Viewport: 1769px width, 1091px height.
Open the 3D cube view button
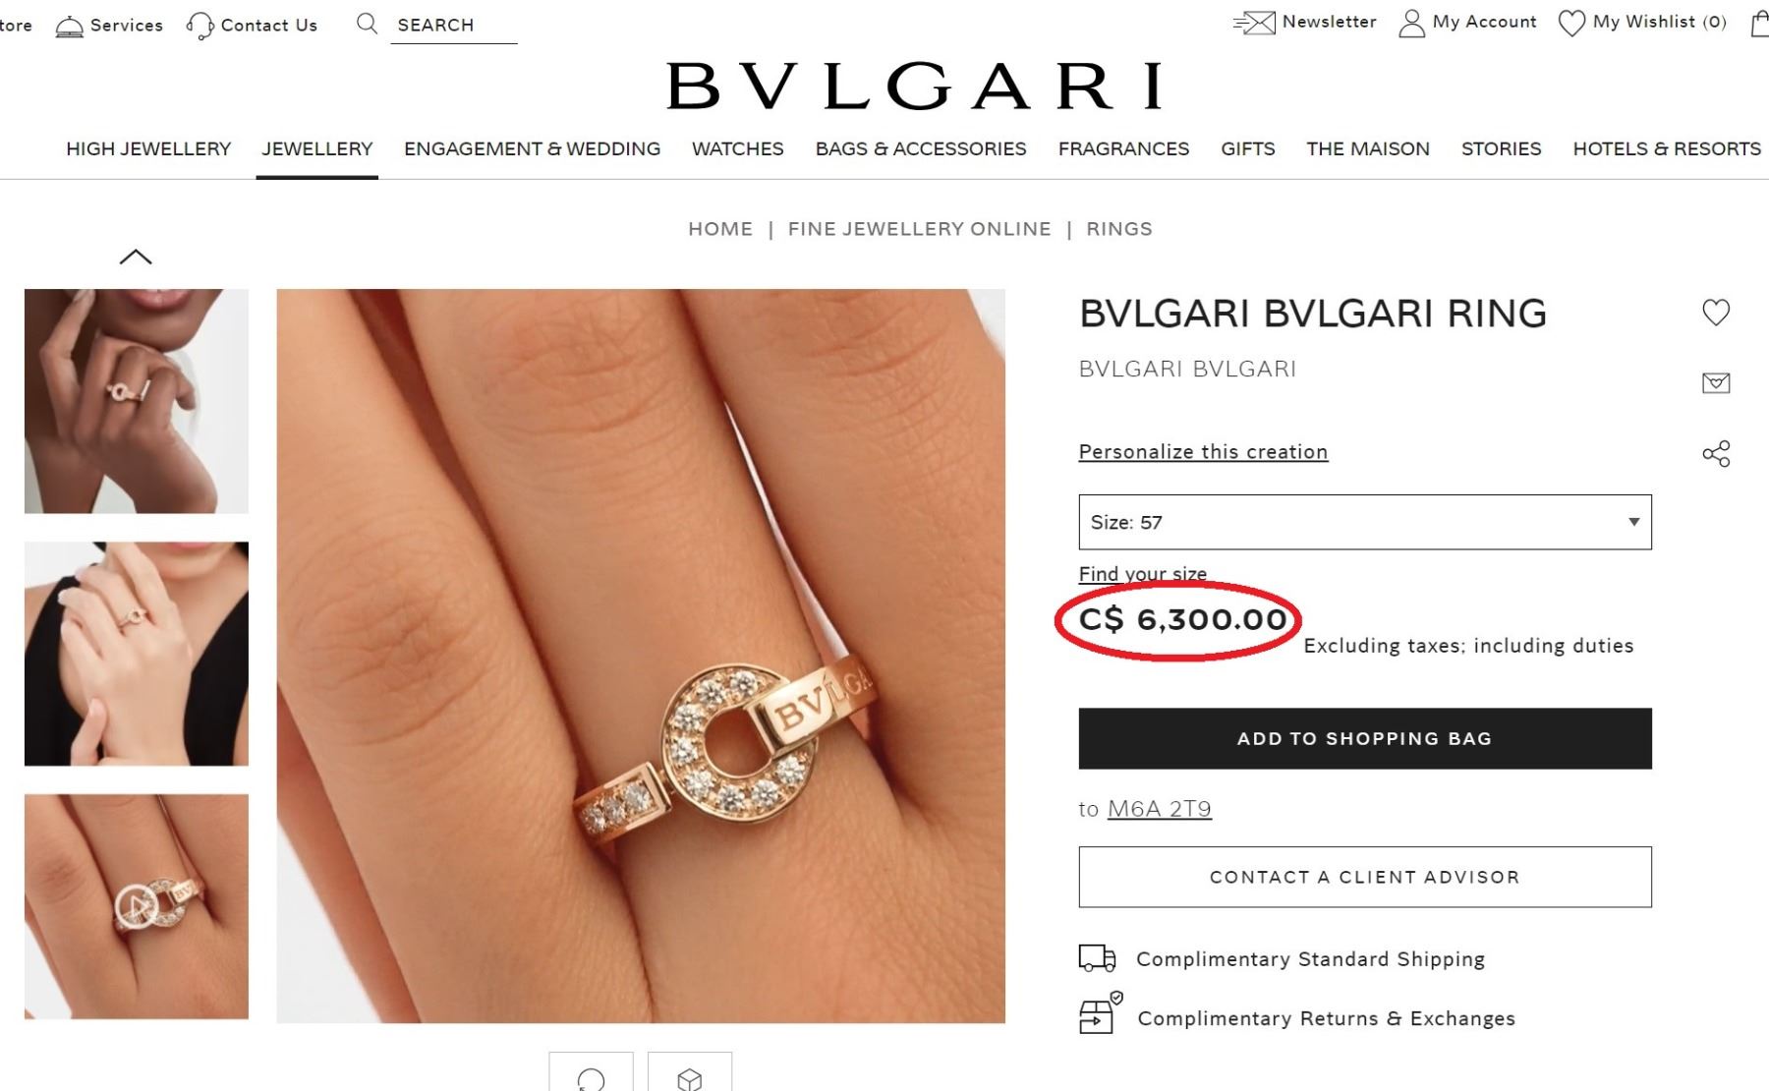690,1073
